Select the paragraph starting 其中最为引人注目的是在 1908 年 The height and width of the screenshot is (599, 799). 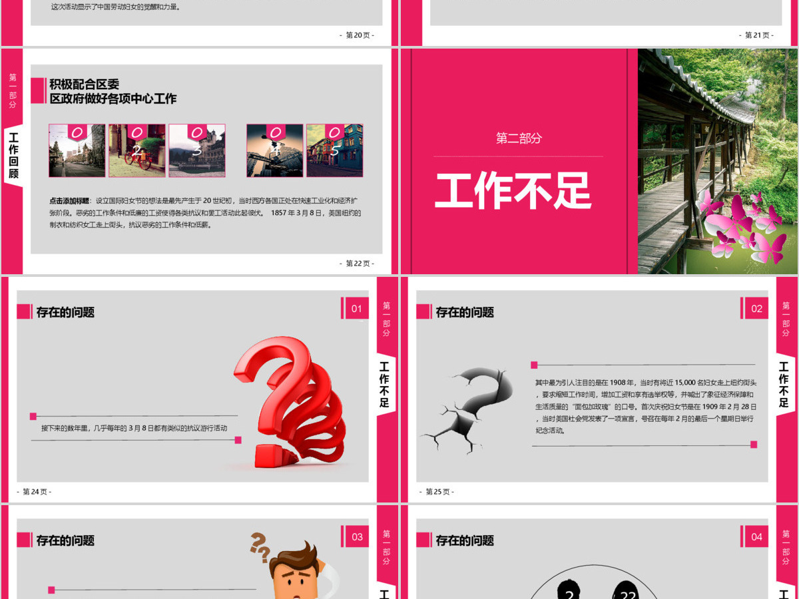coord(645,406)
